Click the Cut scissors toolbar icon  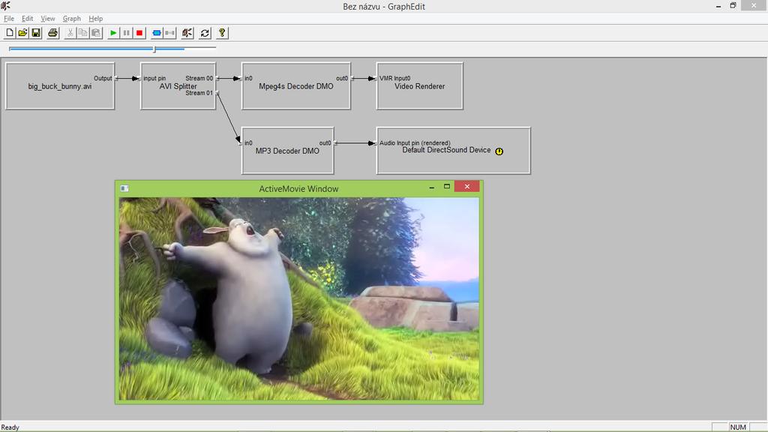pos(70,33)
